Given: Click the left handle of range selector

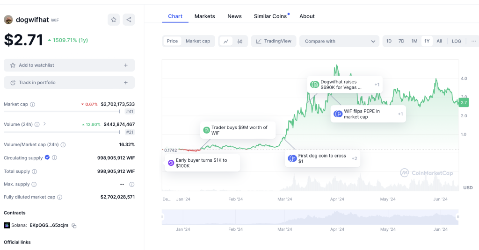Looking at the screenshot, I should pyautogui.click(x=162, y=217).
